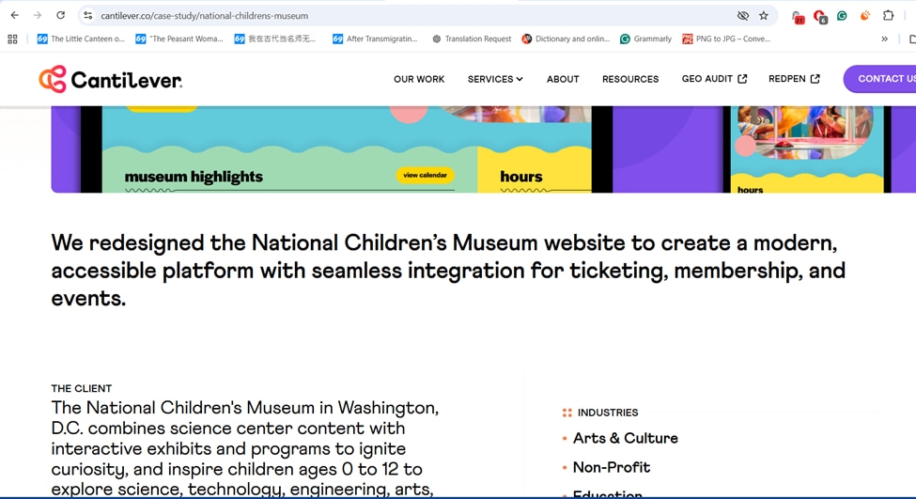Click the browser forward arrow
The height and width of the screenshot is (499, 916).
tap(38, 15)
